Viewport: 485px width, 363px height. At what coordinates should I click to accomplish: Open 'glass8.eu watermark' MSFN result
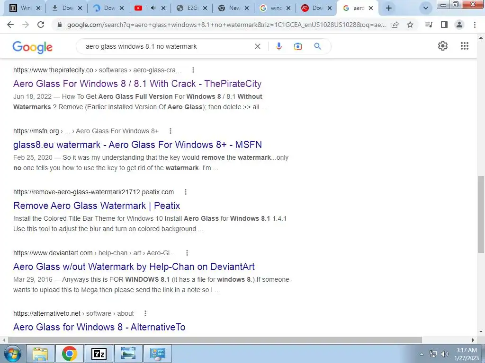coord(138,145)
